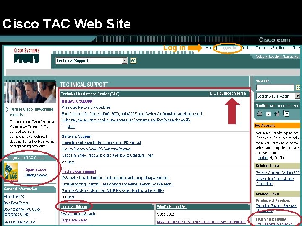Open the TAC Advanced Search header link
This screenshot has width=302, height=226.
point(227,93)
